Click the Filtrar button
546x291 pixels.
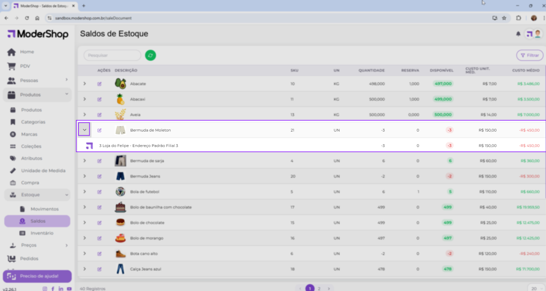[529, 55]
